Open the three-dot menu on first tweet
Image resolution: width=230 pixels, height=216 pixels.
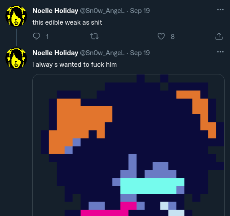(x=220, y=10)
